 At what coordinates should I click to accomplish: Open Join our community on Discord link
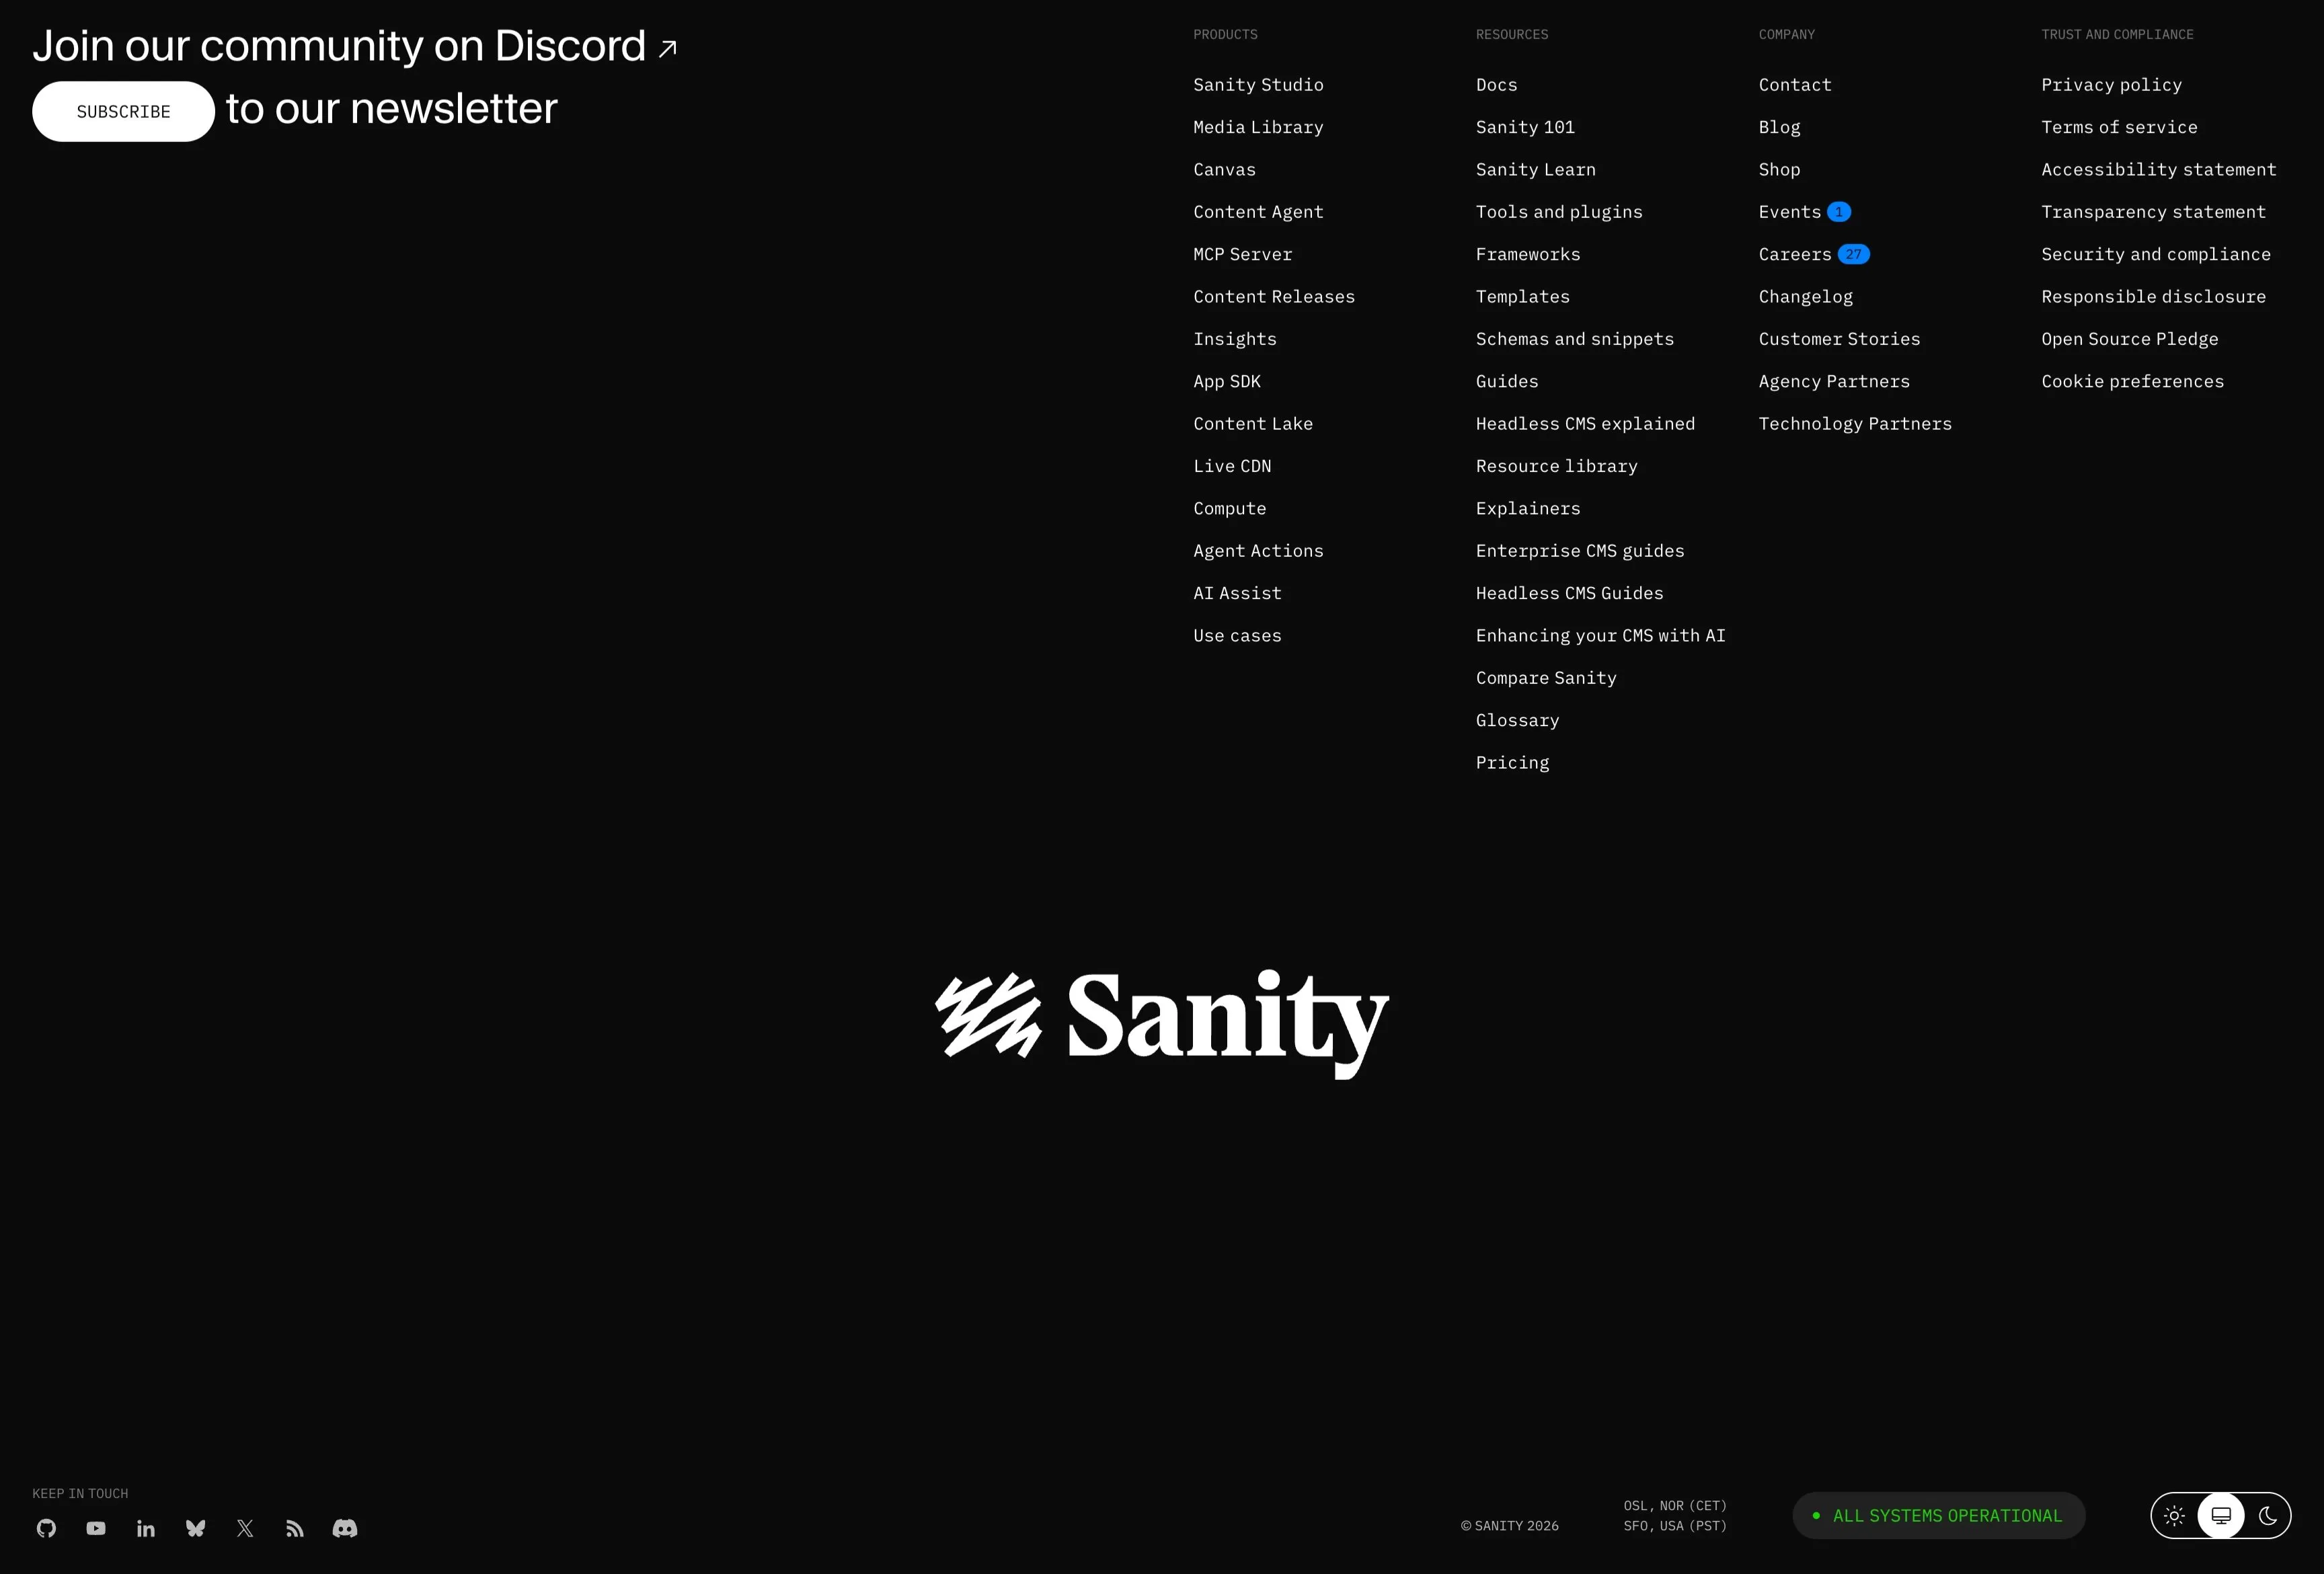355,46
